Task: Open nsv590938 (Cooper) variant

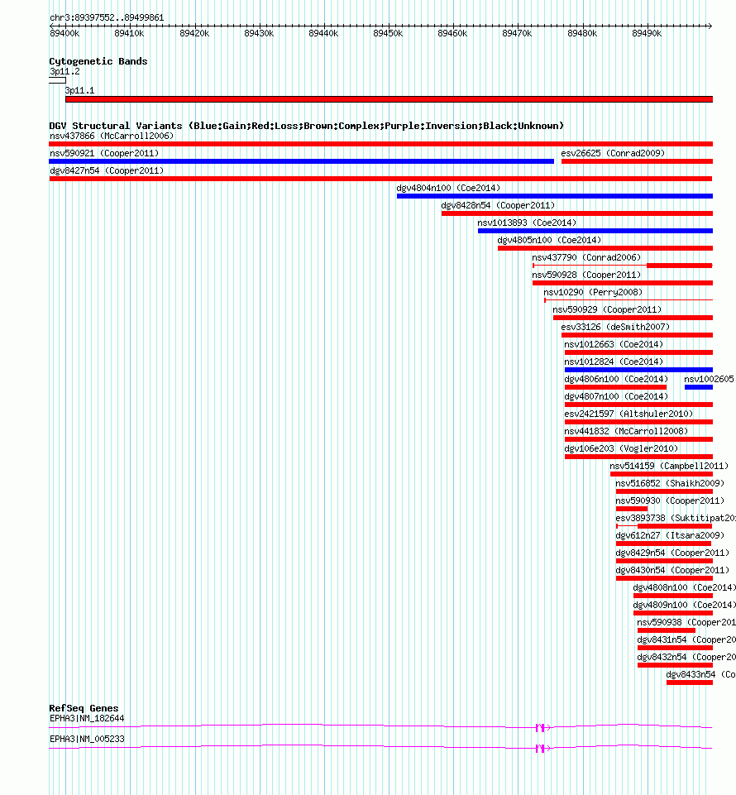Action: tap(666, 630)
